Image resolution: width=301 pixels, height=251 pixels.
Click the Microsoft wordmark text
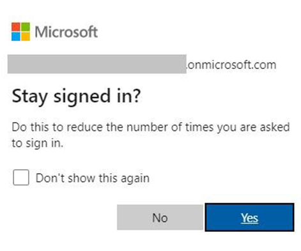click(x=66, y=32)
